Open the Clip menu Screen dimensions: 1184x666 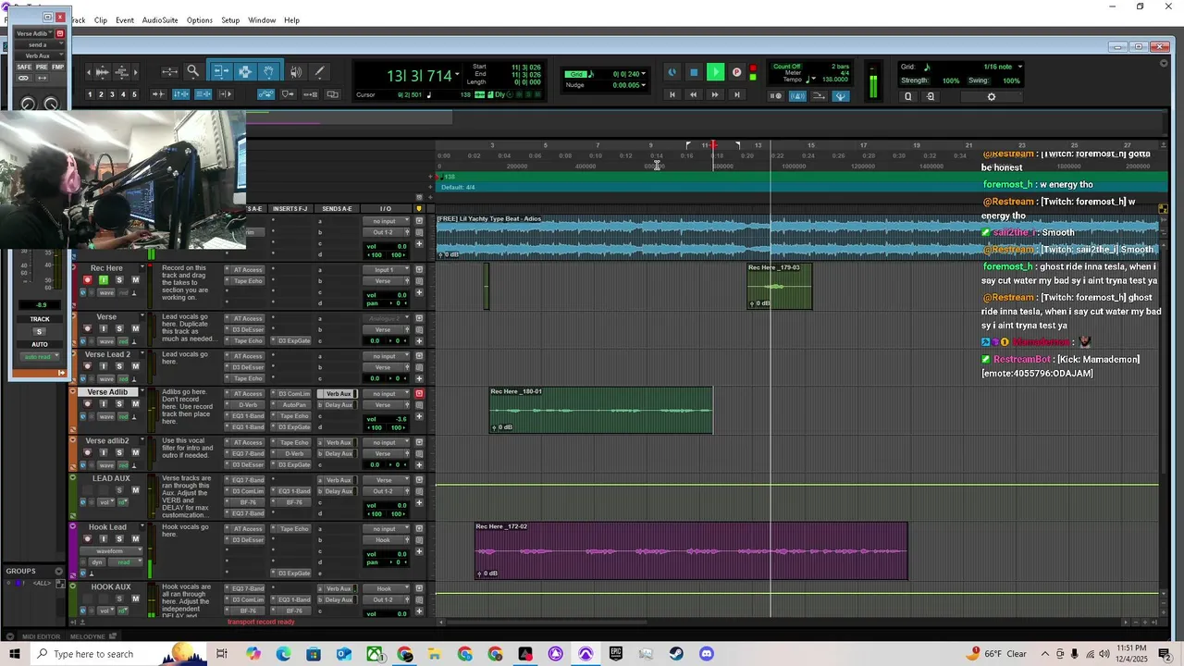100,20
